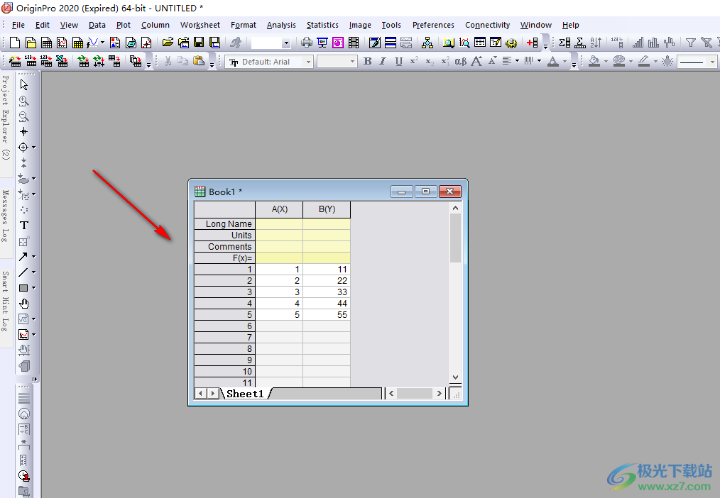Select the Zoom In tool

(x=24, y=101)
